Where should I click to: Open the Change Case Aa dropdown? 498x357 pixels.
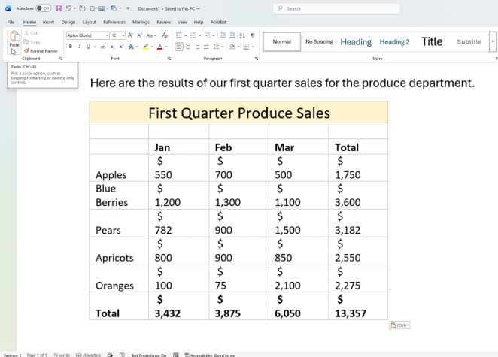[151, 35]
